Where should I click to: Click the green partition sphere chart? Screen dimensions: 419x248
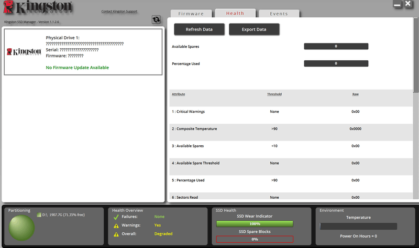pyautogui.click(x=21, y=228)
